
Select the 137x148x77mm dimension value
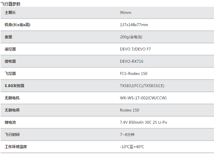[134, 25]
